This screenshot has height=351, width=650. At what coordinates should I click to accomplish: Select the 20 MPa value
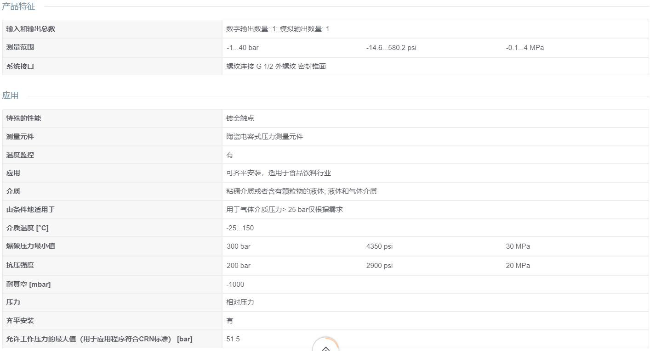click(518, 266)
